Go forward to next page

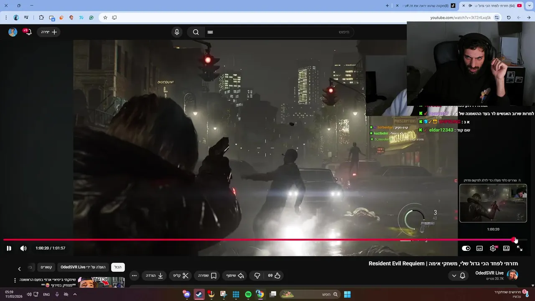point(519,18)
